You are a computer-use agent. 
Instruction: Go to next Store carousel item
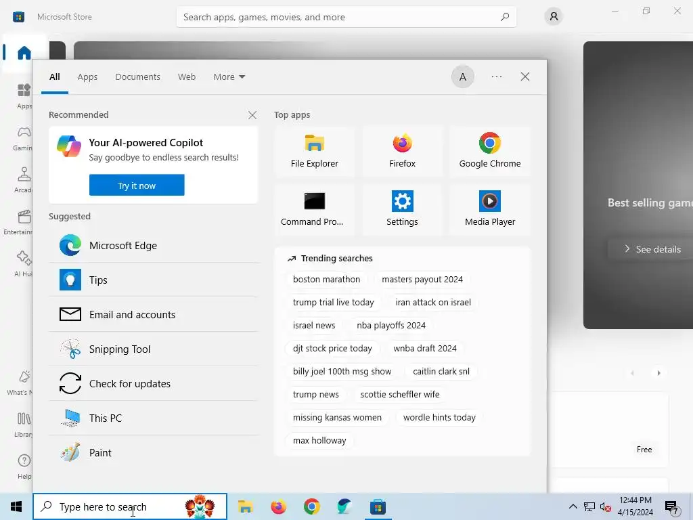pos(658,373)
